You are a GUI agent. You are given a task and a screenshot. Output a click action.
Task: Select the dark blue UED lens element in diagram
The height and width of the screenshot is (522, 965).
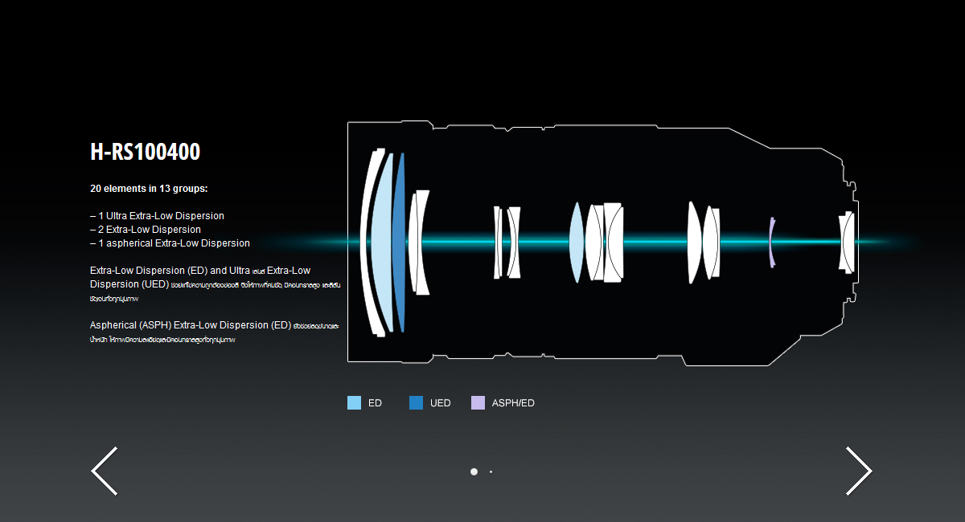[400, 241]
